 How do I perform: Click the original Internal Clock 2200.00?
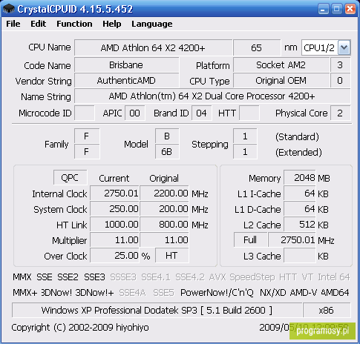click(165, 193)
